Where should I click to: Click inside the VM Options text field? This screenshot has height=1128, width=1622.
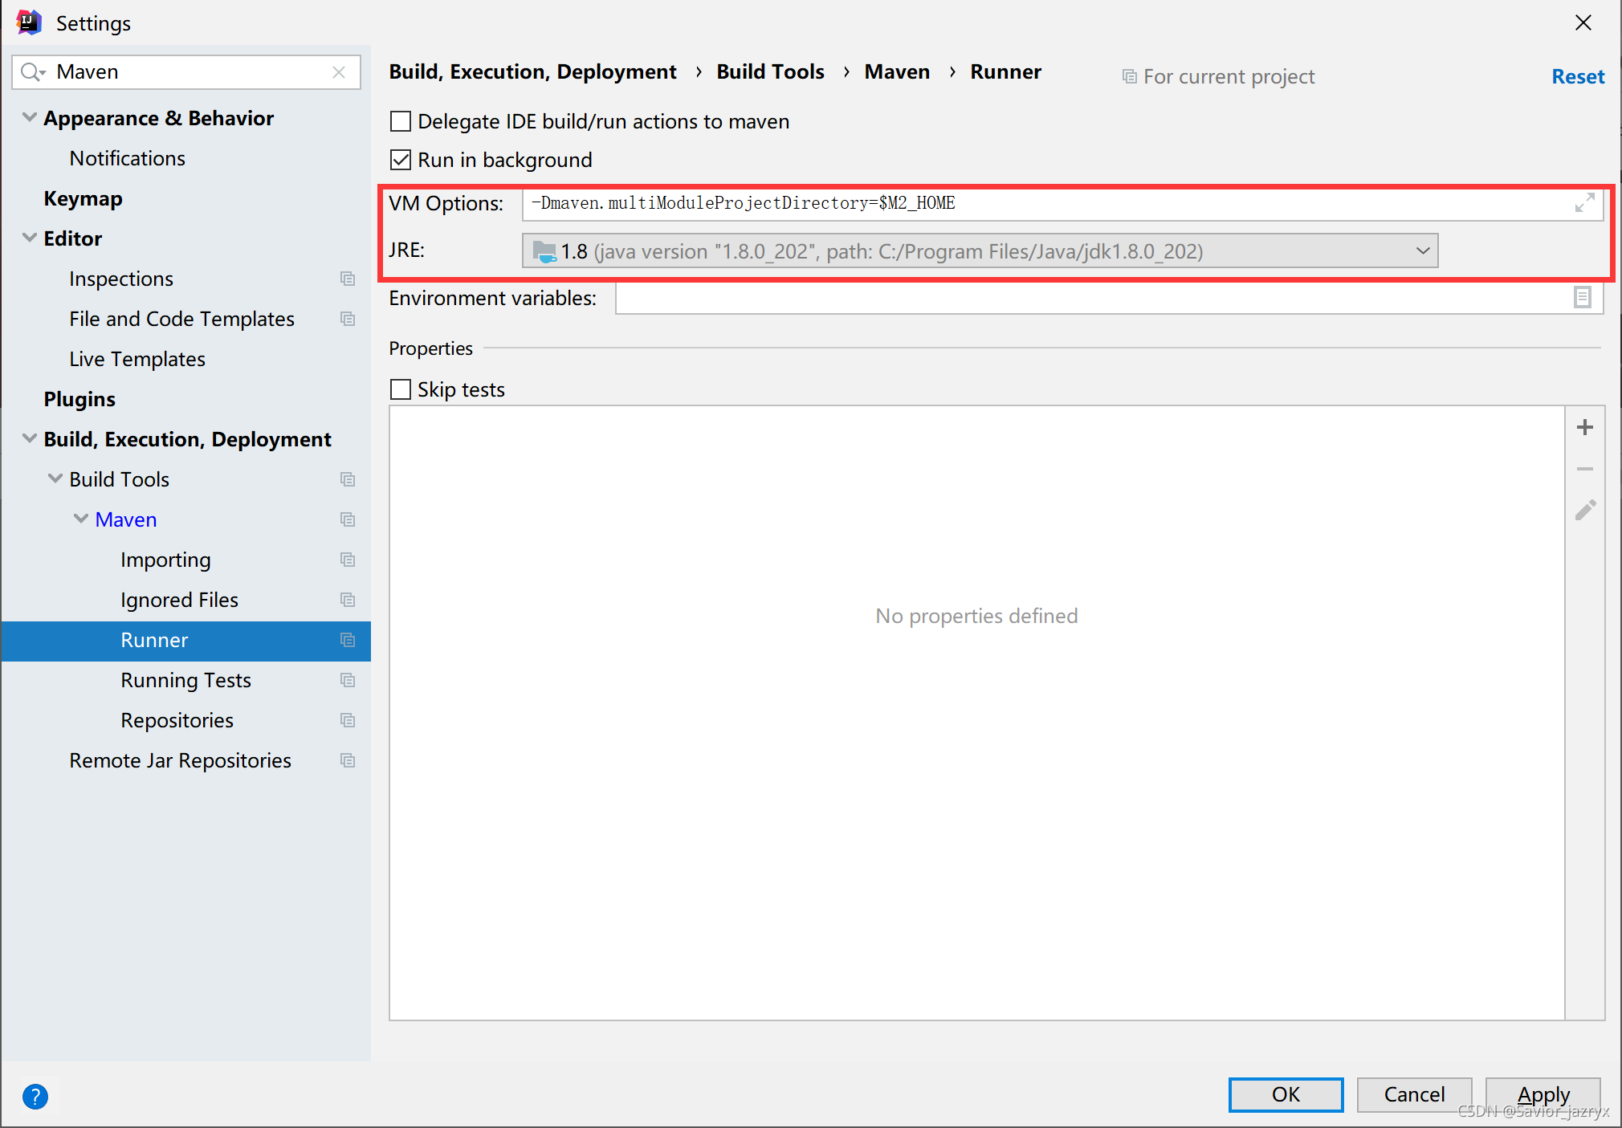[1044, 203]
